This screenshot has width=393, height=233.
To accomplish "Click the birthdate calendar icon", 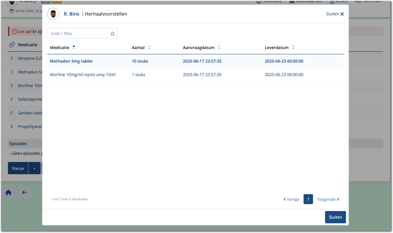I will [11, 11].
